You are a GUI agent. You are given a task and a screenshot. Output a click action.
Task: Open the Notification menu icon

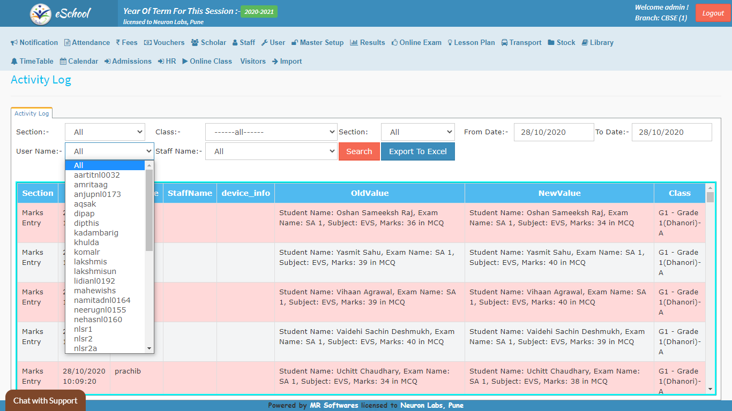(x=14, y=43)
